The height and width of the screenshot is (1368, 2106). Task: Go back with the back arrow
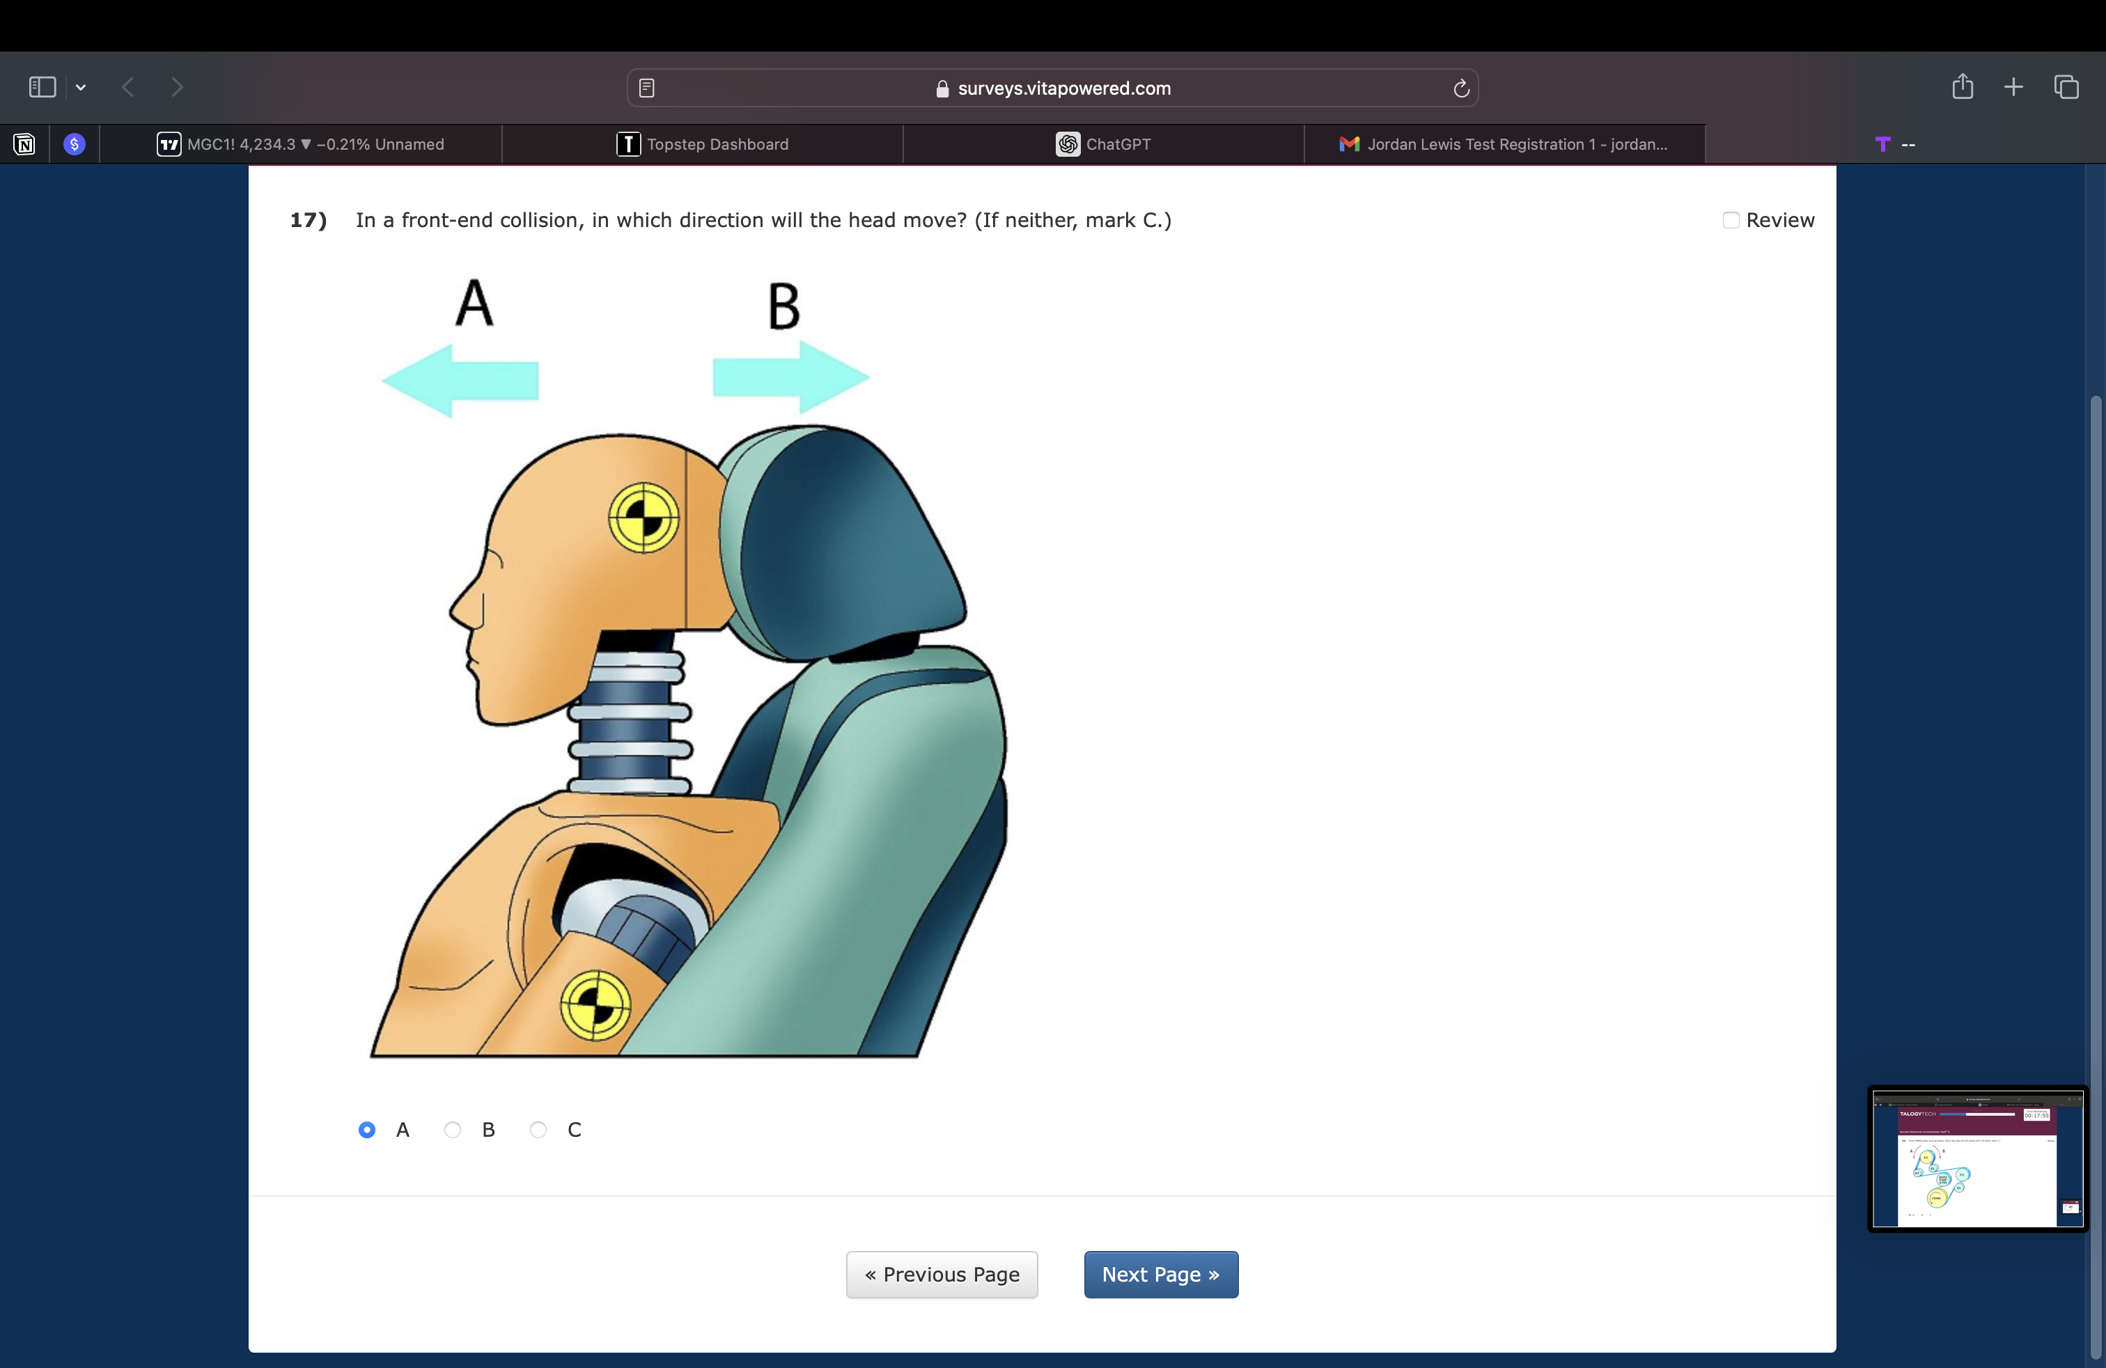pos(128,86)
